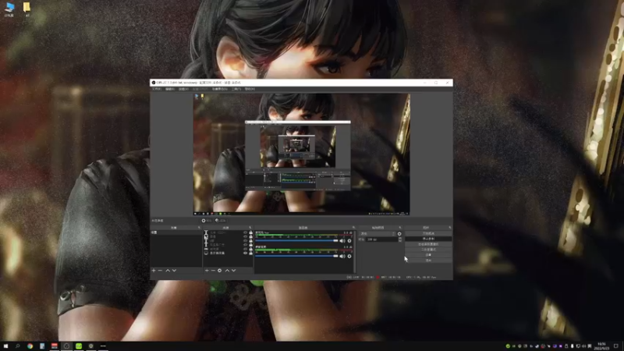
Task: Add a new scene with plus icon
Action: pyautogui.click(x=154, y=271)
